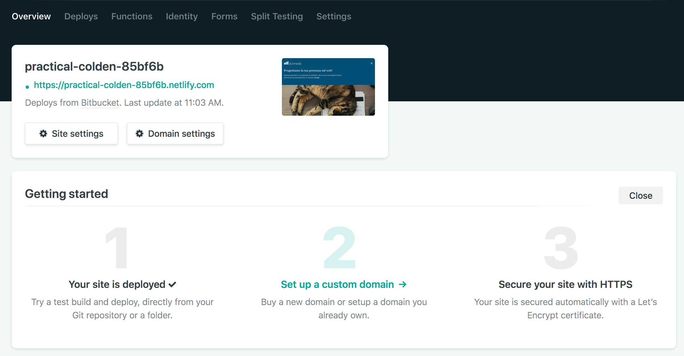Click the hamburger menu in preview thumbnail
This screenshot has width=684, height=356.
[x=371, y=63]
